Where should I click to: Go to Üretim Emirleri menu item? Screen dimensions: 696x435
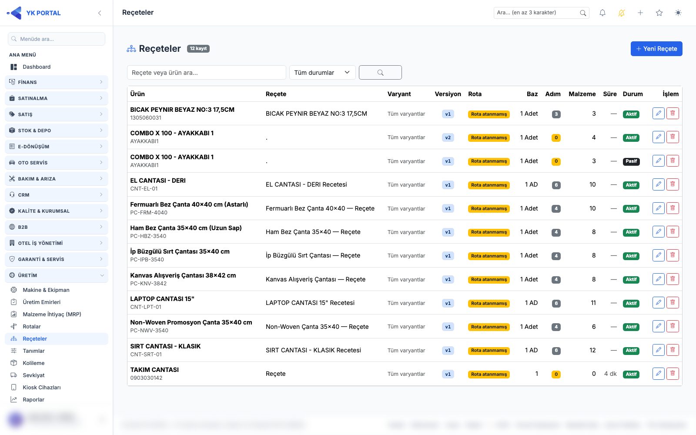pyautogui.click(x=41, y=302)
